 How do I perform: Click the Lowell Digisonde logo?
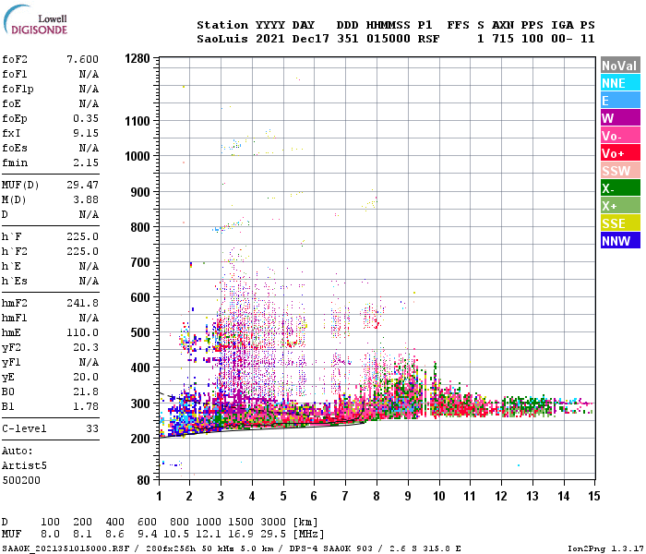coord(35,20)
